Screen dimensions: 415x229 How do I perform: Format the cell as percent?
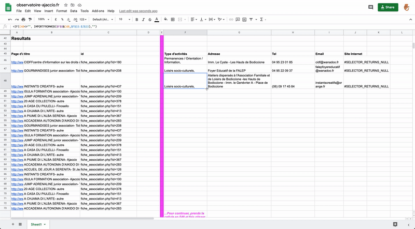62,20
